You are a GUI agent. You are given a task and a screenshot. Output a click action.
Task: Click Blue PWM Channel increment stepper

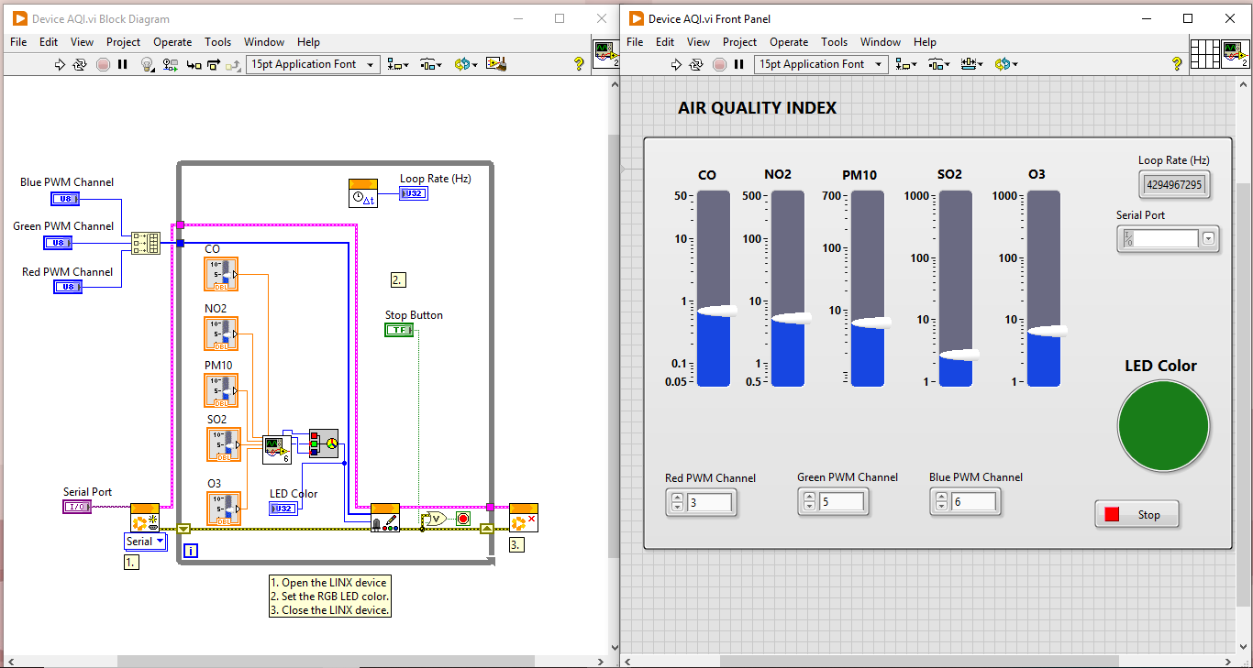click(x=942, y=498)
